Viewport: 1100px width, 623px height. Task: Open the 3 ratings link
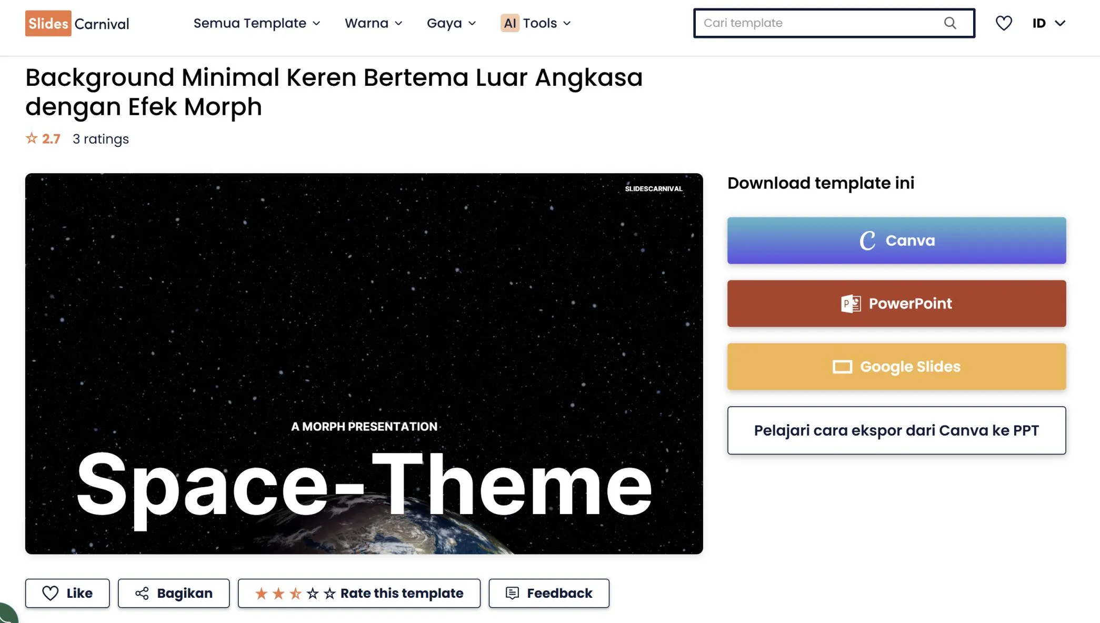[101, 139]
